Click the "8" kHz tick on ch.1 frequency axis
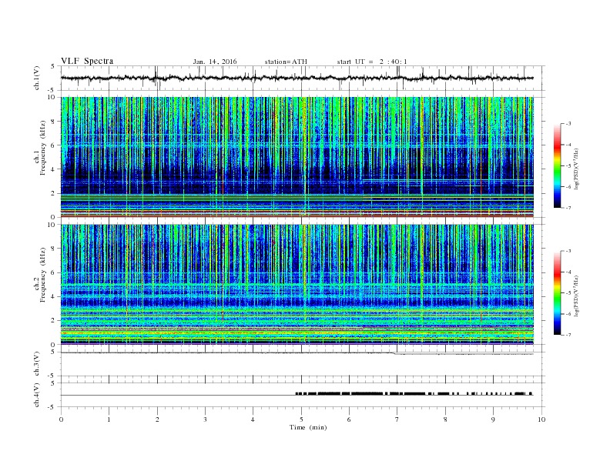 point(54,122)
